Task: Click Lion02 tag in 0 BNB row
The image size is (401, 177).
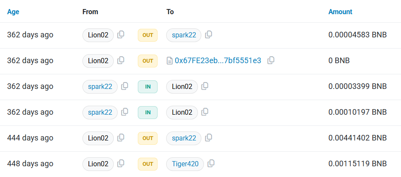Action: tap(98, 61)
